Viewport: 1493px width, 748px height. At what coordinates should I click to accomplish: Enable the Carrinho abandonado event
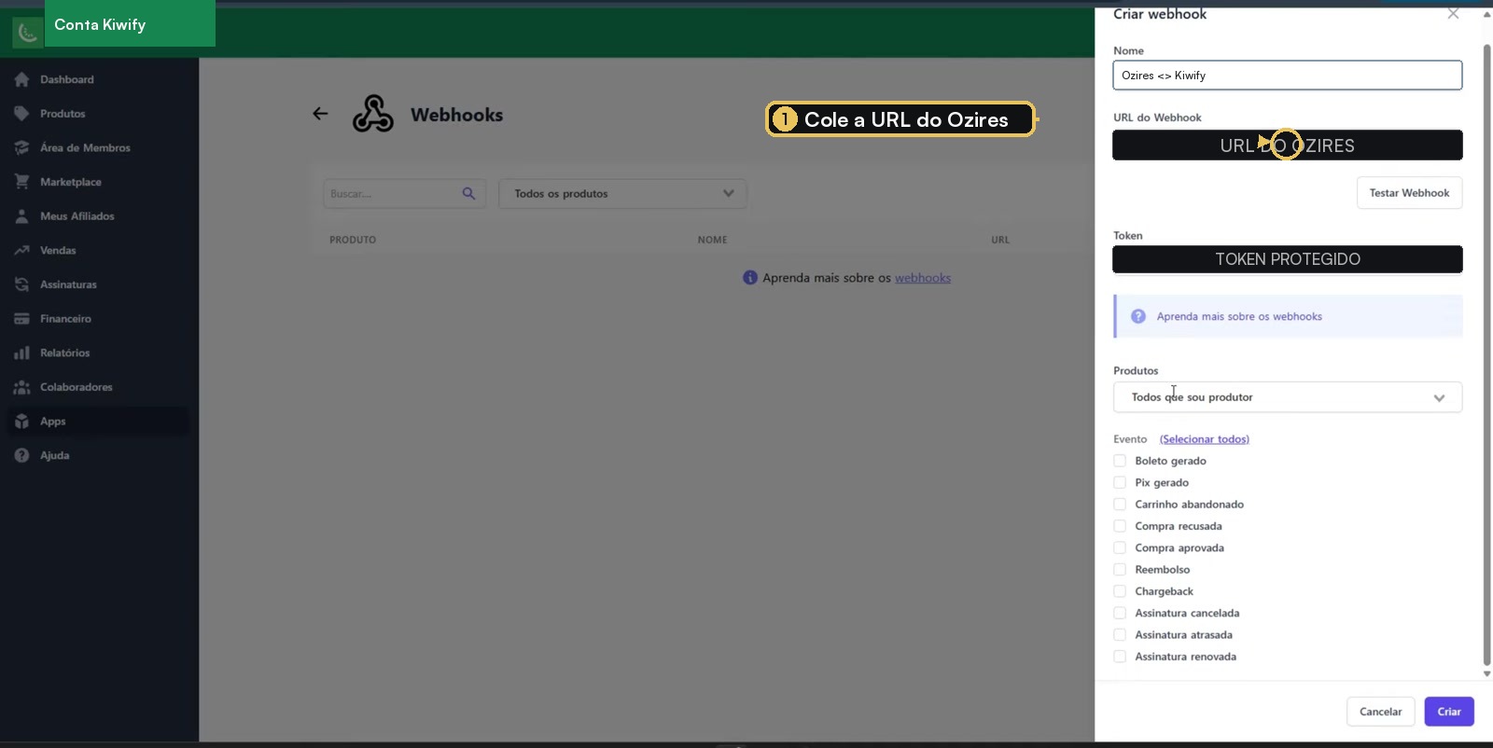point(1120,504)
